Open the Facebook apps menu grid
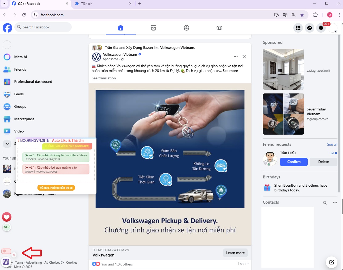 point(298,28)
